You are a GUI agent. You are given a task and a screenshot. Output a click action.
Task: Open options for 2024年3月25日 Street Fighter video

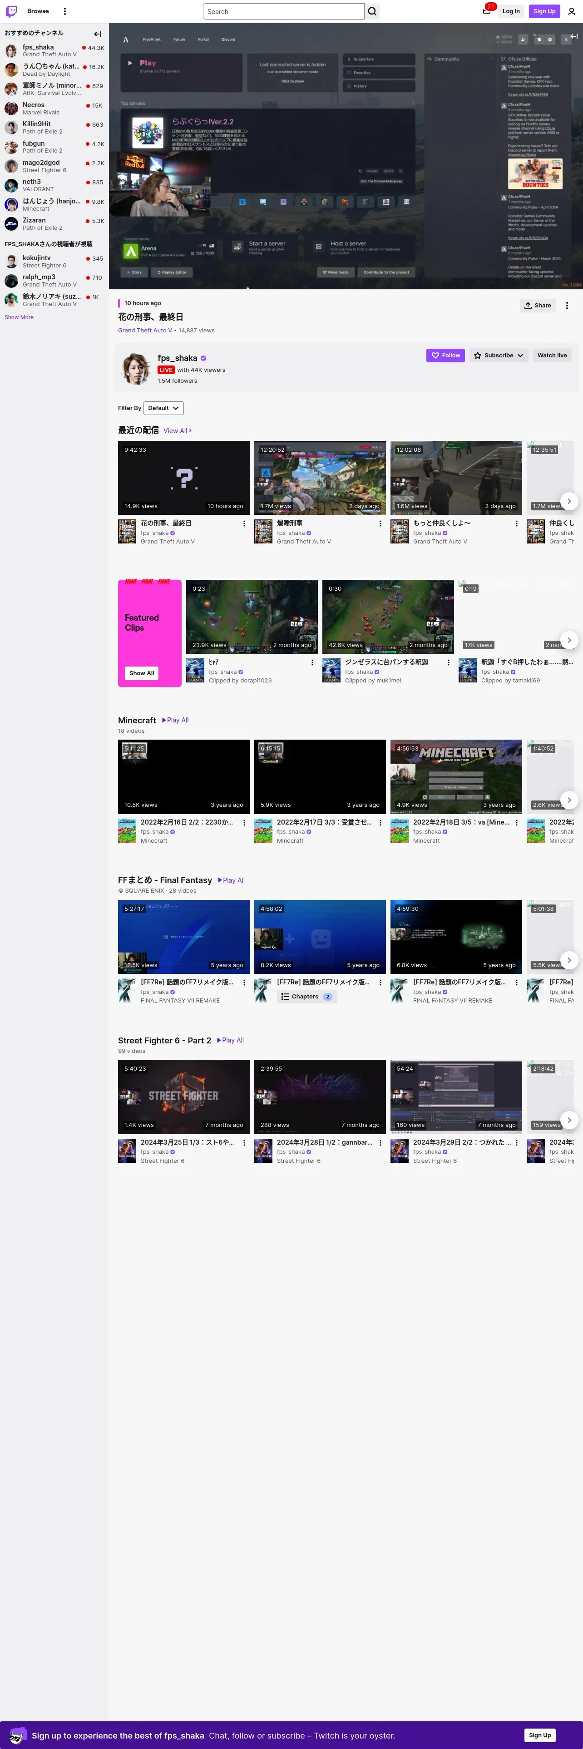coord(244,1143)
